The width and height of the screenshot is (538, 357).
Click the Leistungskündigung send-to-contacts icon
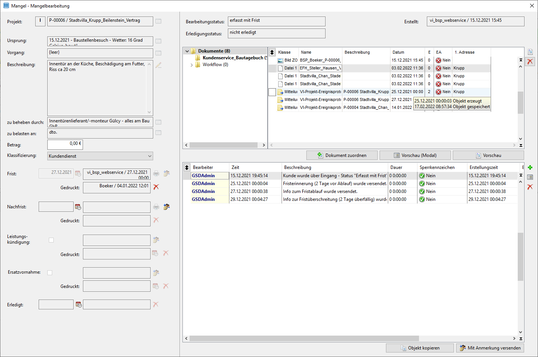tap(156, 240)
